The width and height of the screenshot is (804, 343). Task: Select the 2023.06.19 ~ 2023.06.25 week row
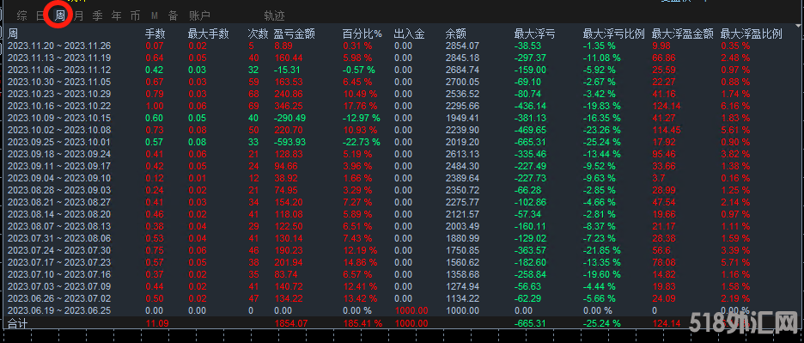point(402,310)
